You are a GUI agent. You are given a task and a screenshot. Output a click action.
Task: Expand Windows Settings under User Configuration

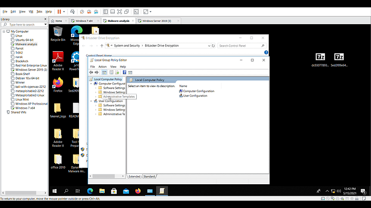96,110
